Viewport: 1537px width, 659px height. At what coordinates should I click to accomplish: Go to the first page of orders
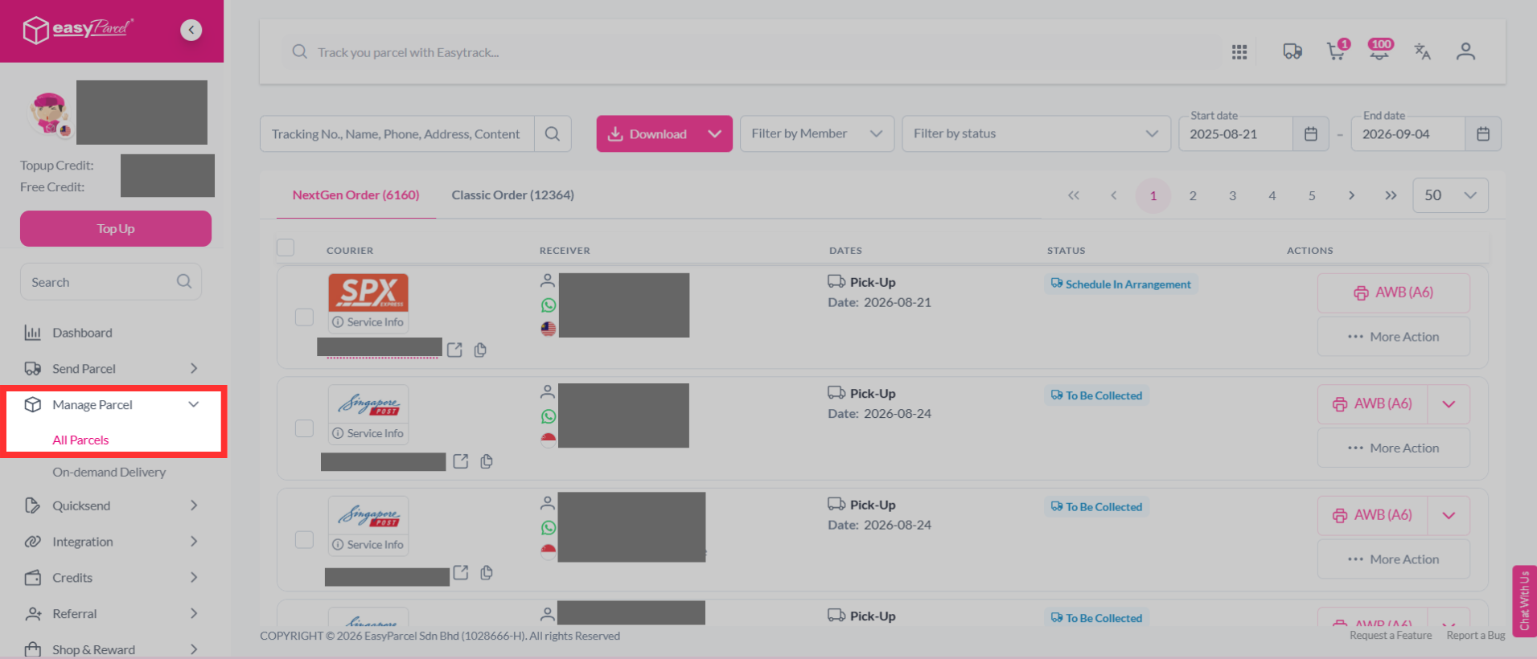[1074, 195]
